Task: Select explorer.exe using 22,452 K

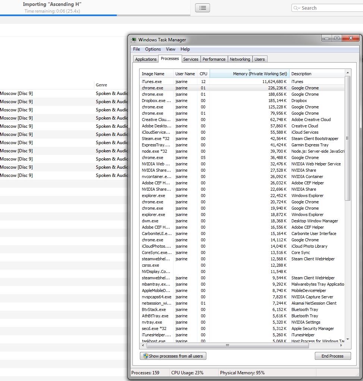Action: pyautogui.click(x=242, y=196)
